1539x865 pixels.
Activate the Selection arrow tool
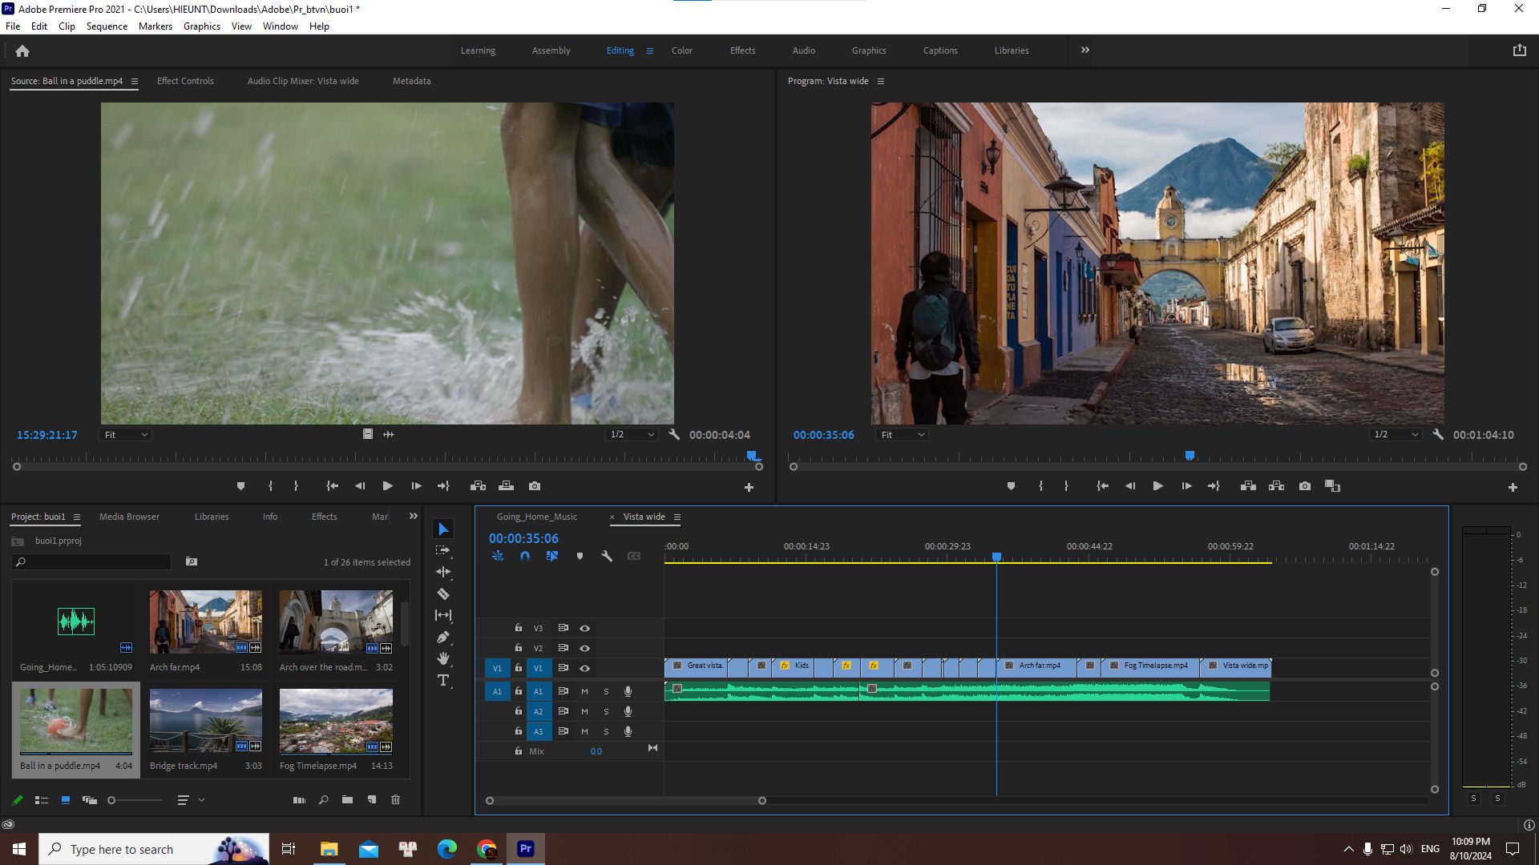click(x=443, y=529)
